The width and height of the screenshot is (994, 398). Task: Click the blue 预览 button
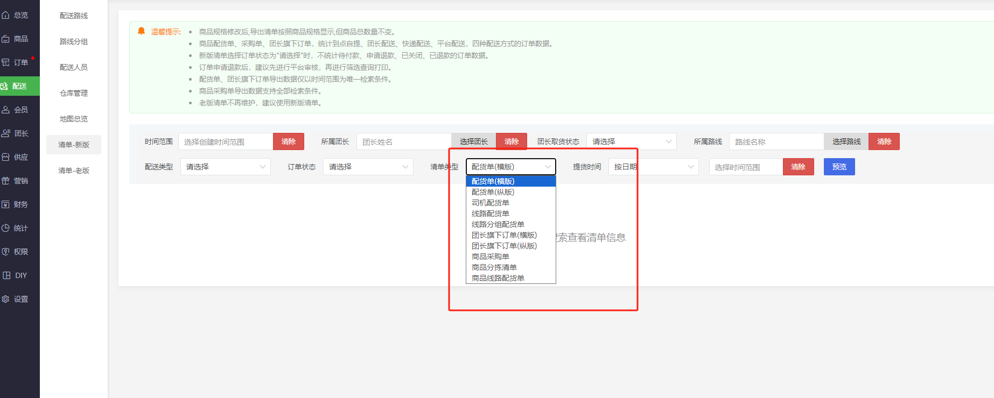tap(839, 167)
